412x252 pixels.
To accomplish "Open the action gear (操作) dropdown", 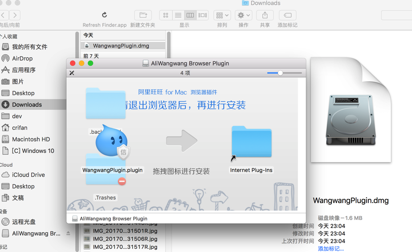I will pos(244,15).
